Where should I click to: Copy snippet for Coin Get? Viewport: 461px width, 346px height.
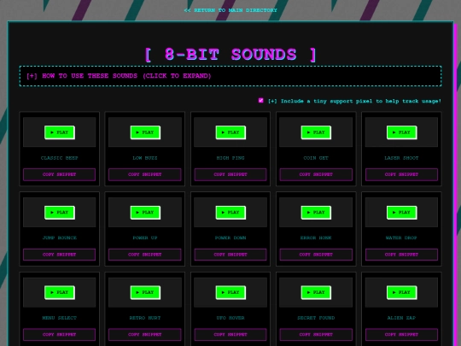(x=316, y=174)
